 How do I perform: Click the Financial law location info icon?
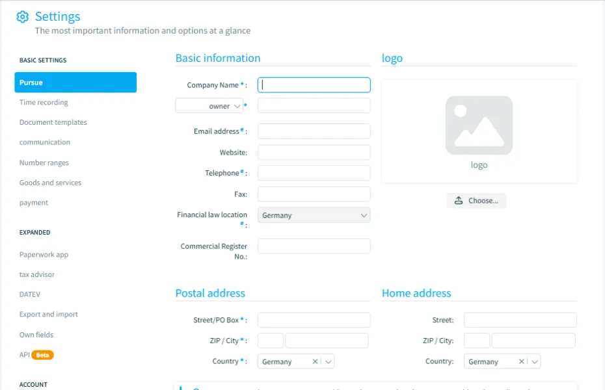[x=242, y=223]
